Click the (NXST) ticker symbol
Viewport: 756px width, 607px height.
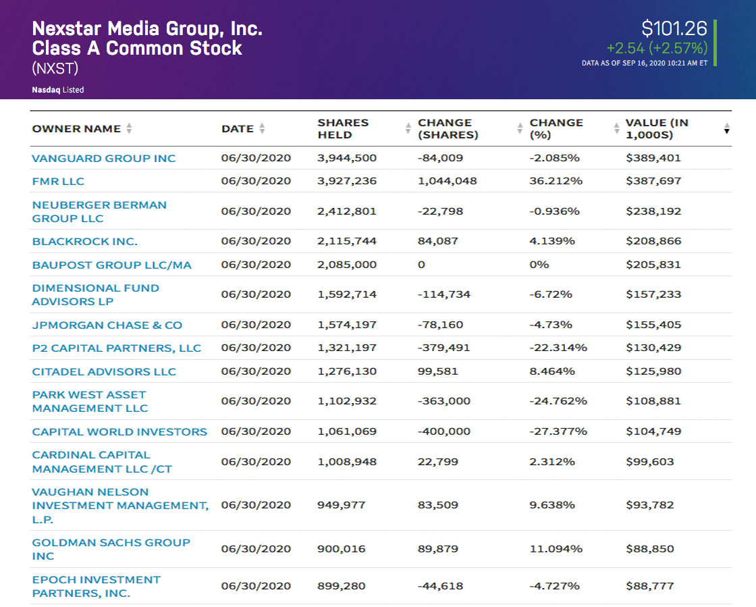(x=55, y=68)
